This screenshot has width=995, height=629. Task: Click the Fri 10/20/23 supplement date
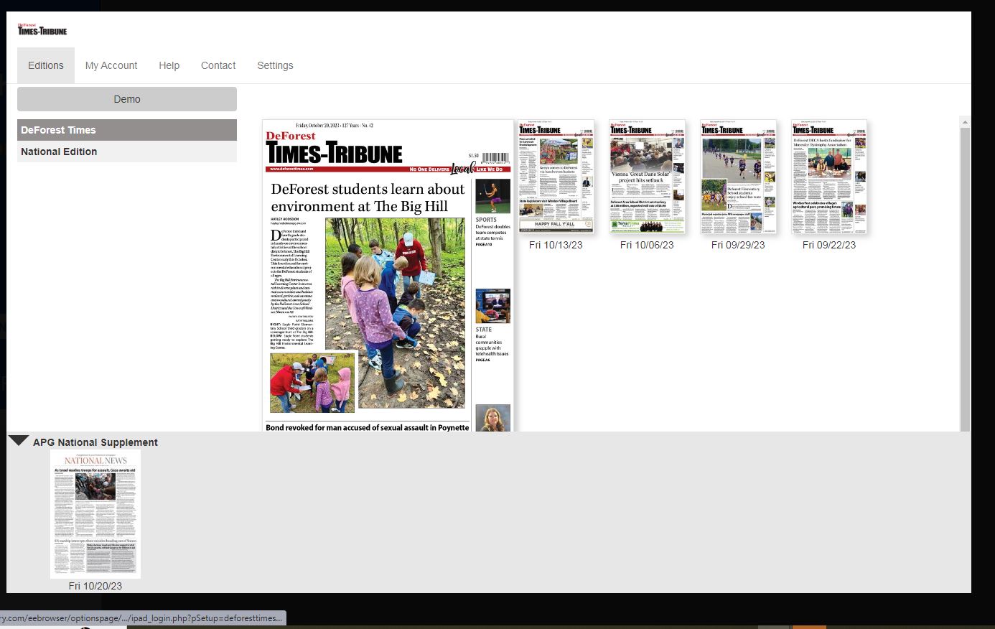click(95, 586)
